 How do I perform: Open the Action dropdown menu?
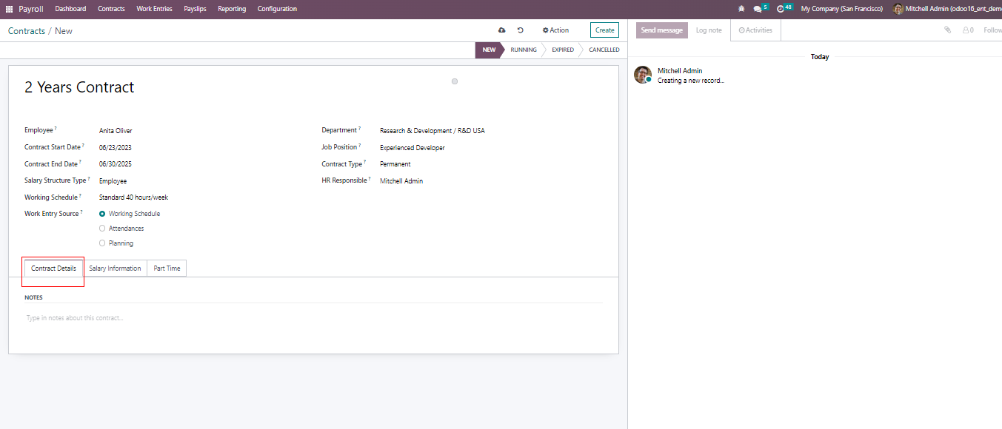555,30
